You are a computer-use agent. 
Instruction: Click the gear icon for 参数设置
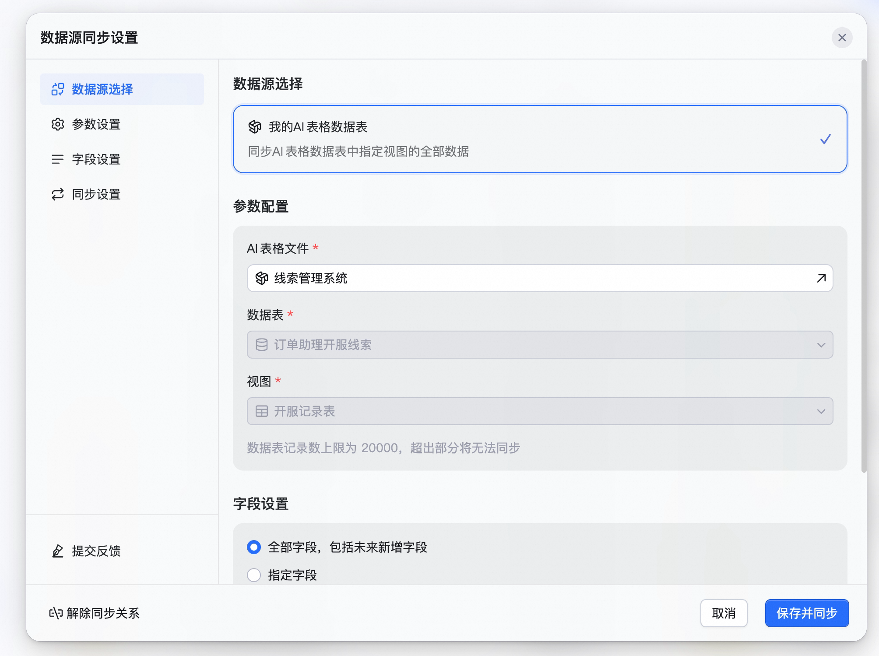58,124
